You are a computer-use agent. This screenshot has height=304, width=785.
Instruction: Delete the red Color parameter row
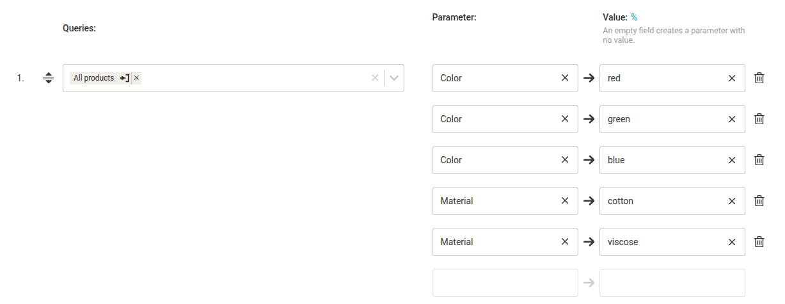click(x=759, y=78)
